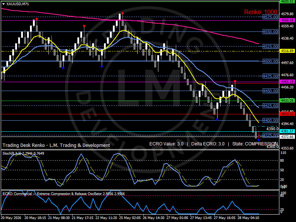Viewport: 296px width, 222px height.
Task: Click the '22 May 11:20' time label
Action: coord(106,218)
